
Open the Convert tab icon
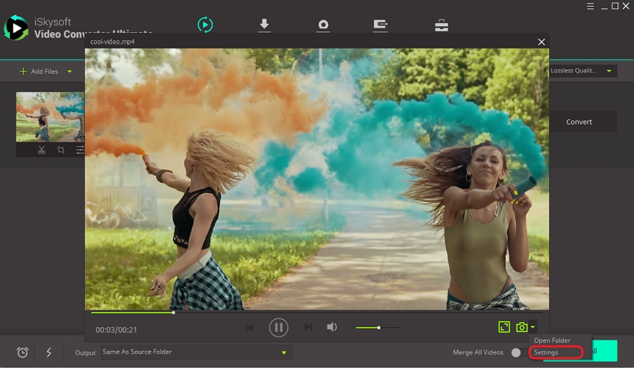(205, 25)
